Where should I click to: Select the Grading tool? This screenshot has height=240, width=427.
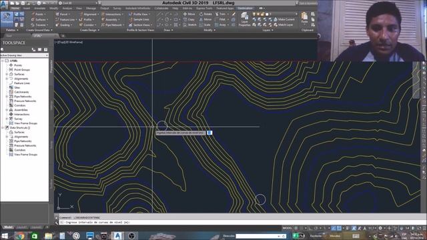click(63, 25)
